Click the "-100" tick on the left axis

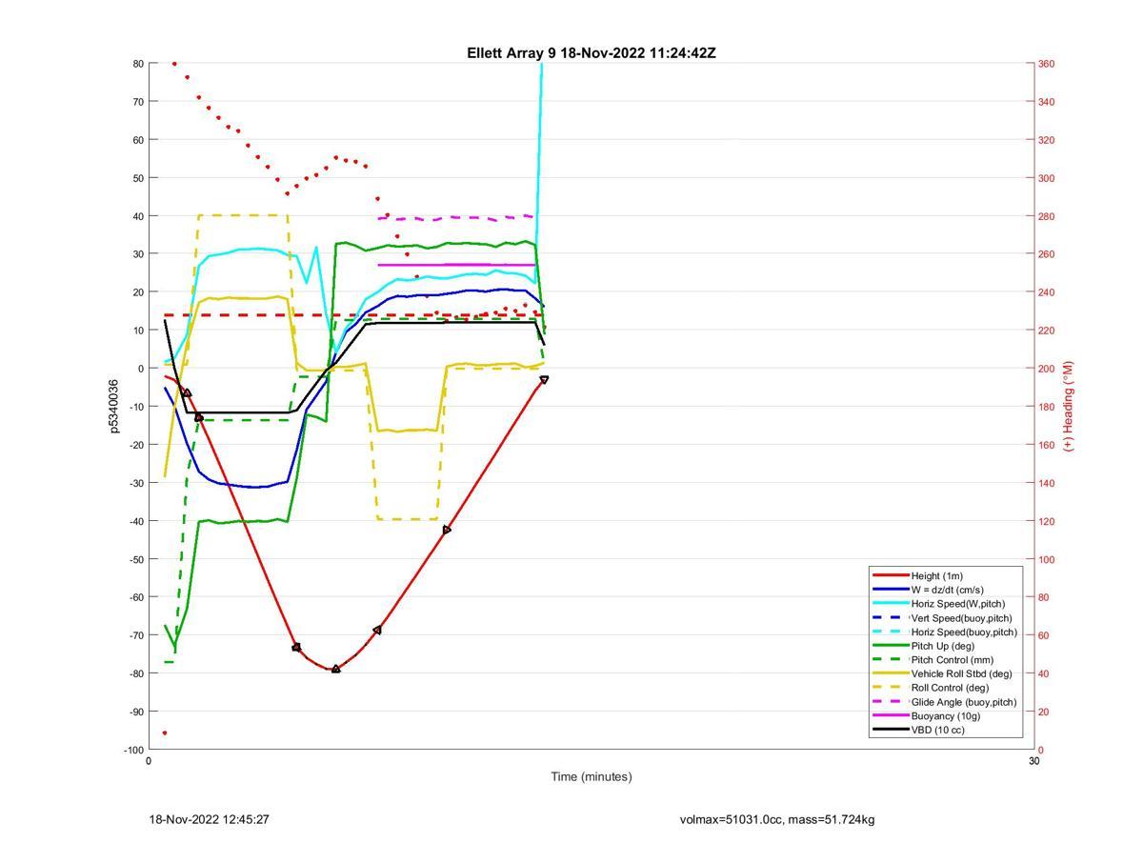(x=132, y=751)
